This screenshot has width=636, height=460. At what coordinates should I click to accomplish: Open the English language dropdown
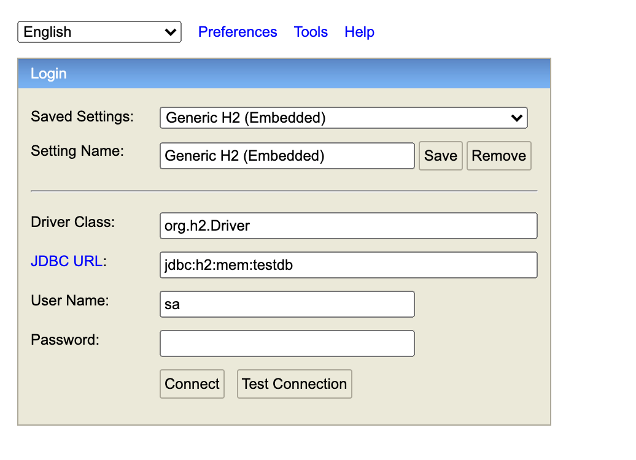[x=99, y=32]
